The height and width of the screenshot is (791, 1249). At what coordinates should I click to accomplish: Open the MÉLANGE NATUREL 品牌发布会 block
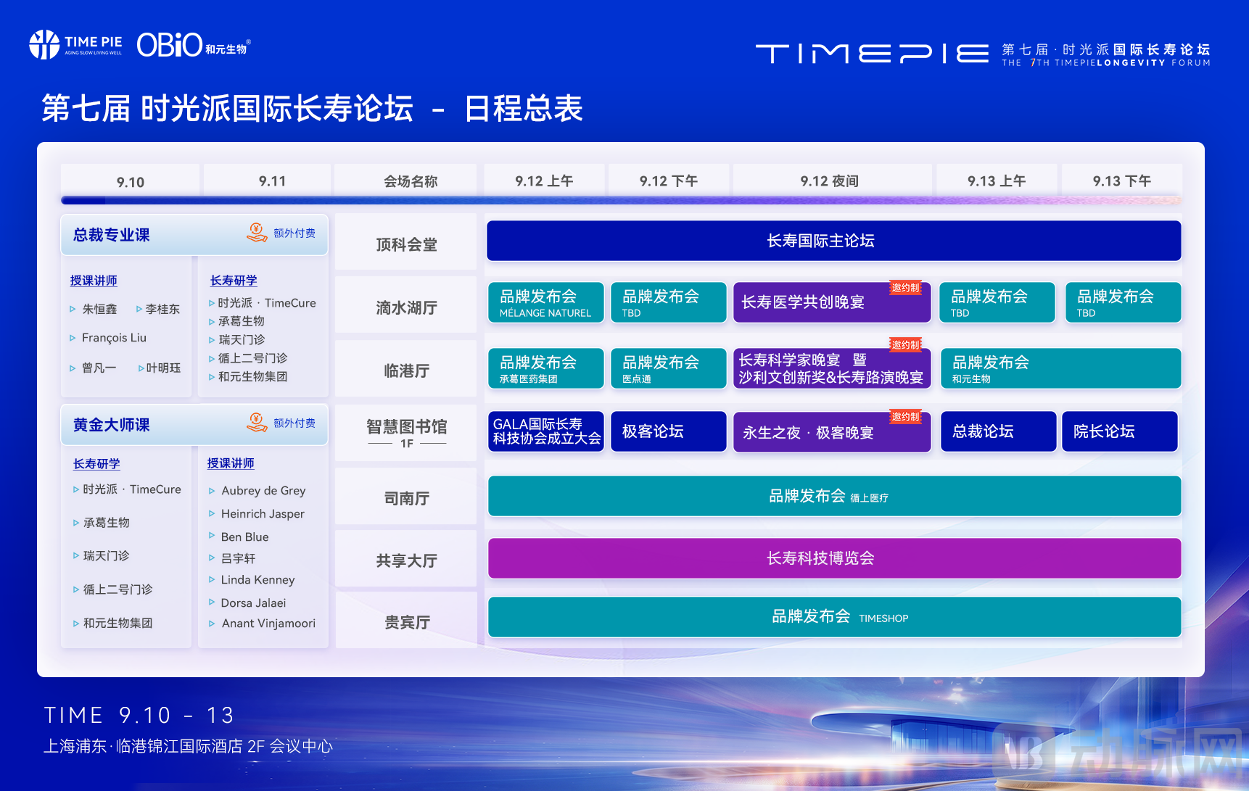point(546,302)
